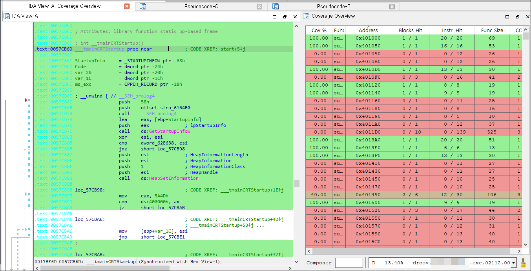The image size is (531, 271).
Task: Click the 525 func size cell
Action: (x=492, y=132)
